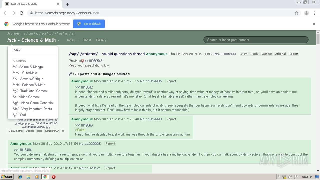Click the flag Action Center tray icon
The height and width of the screenshot is (180, 320).
tap(295, 177)
